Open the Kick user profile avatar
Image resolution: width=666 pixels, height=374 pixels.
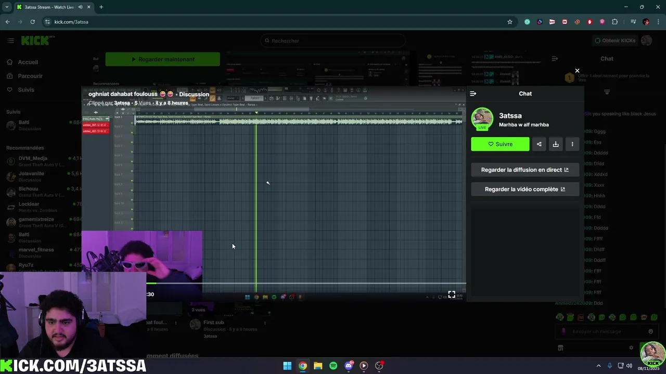(x=647, y=41)
